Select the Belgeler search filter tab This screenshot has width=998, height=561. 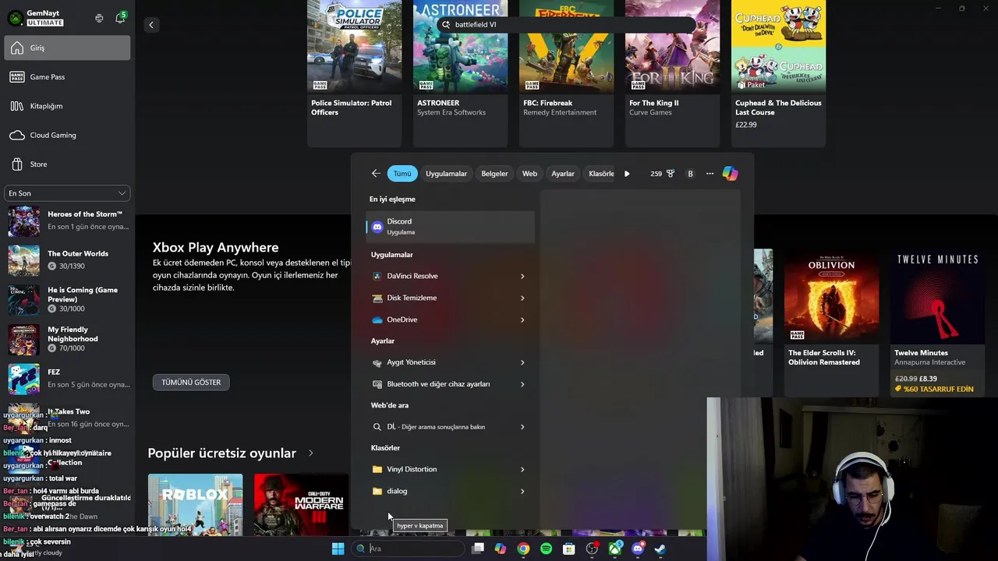click(494, 174)
